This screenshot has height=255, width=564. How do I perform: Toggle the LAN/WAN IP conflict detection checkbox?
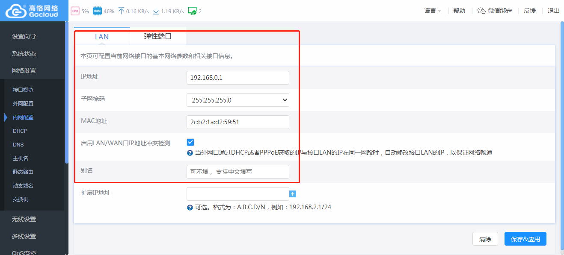[x=190, y=142]
